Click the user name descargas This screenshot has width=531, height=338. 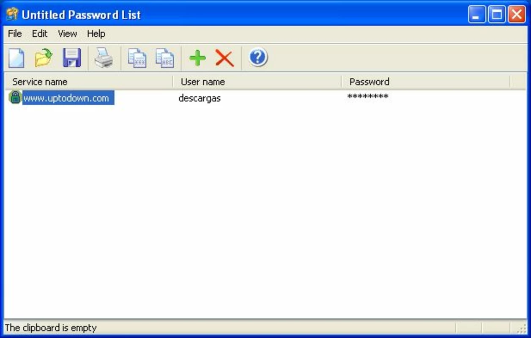(200, 98)
